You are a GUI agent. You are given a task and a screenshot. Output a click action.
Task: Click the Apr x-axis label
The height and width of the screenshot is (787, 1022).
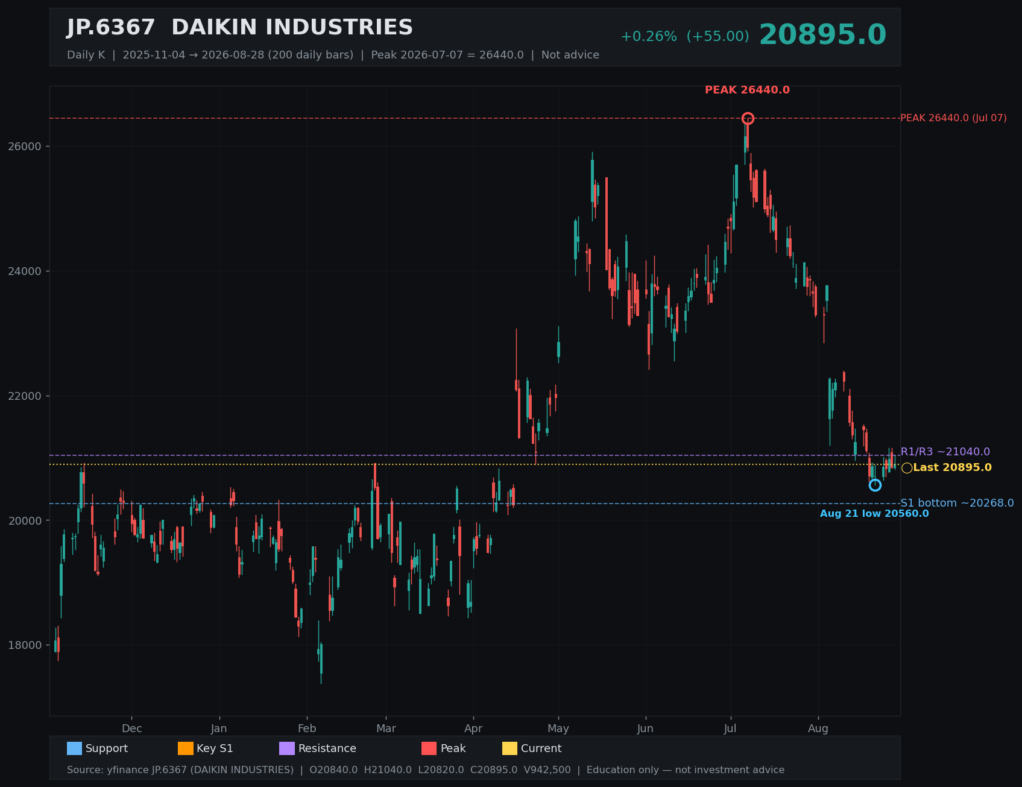point(473,729)
